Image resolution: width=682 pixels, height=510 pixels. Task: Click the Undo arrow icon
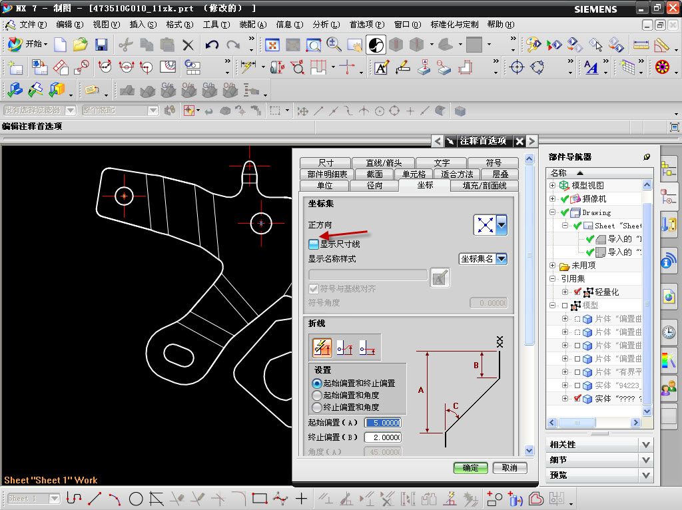tap(212, 45)
